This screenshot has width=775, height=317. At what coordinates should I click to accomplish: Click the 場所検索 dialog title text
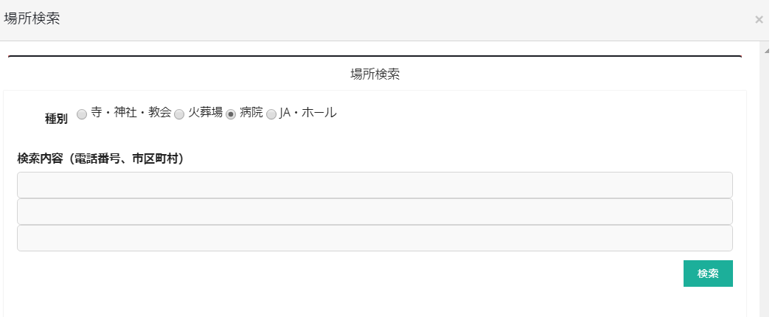(x=32, y=20)
